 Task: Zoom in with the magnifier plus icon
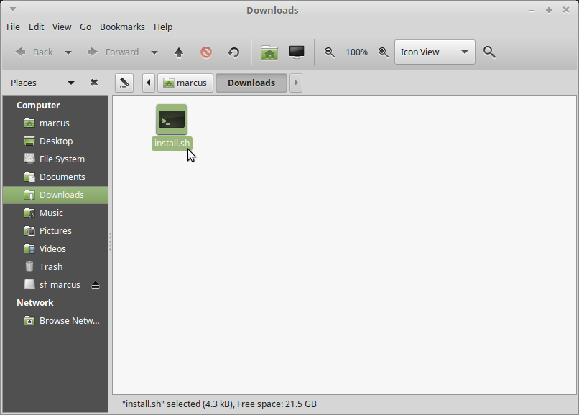pyautogui.click(x=384, y=52)
